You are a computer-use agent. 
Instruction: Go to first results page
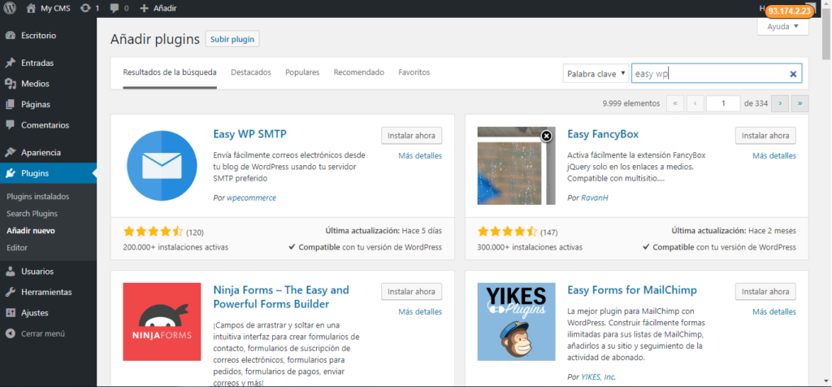tap(675, 103)
